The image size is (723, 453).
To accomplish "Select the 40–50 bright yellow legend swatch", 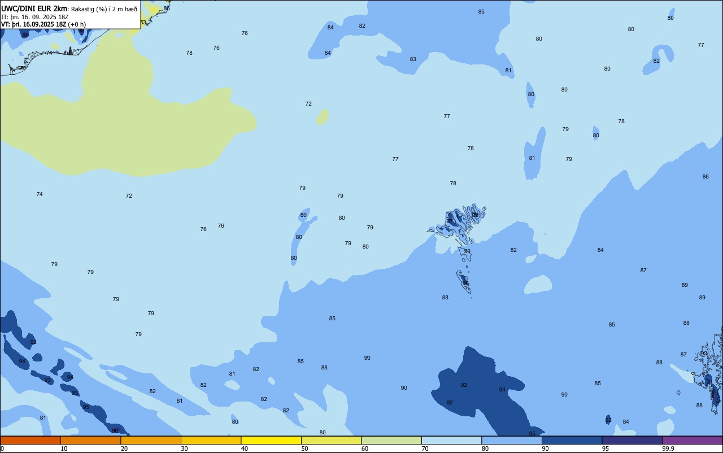I will point(271,440).
